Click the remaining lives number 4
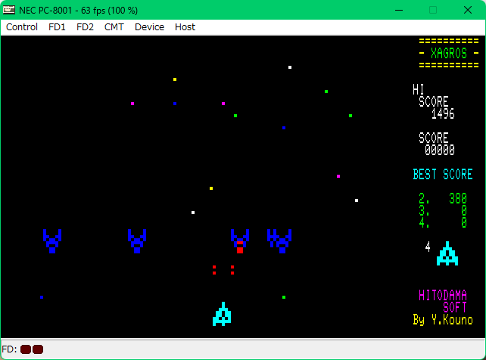 [x=428, y=247]
